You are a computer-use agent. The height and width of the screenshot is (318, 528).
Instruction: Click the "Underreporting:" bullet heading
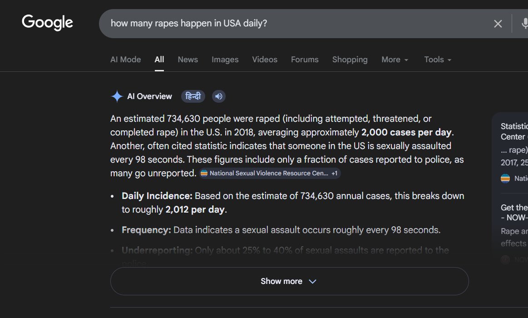click(x=157, y=250)
